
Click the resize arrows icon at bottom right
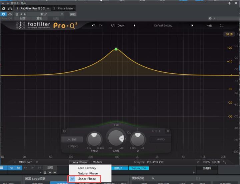click(225, 162)
